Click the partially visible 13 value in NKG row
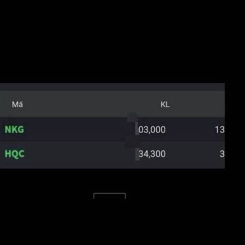The image size is (245, 245). pyautogui.click(x=219, y=130)
